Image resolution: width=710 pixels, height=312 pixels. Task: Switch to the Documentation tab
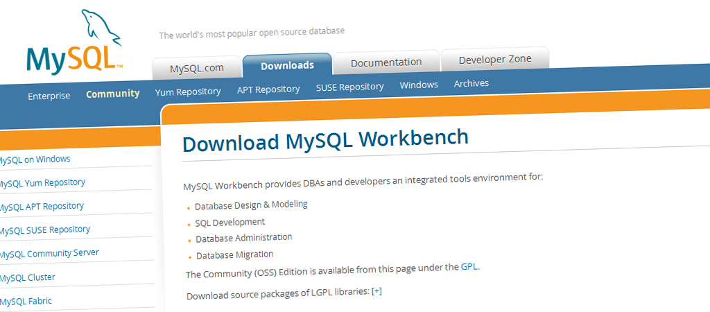pos(386,62)
